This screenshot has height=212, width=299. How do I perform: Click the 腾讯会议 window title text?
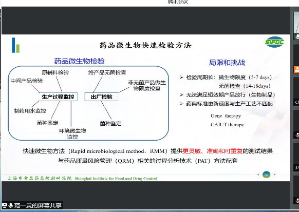178,2
